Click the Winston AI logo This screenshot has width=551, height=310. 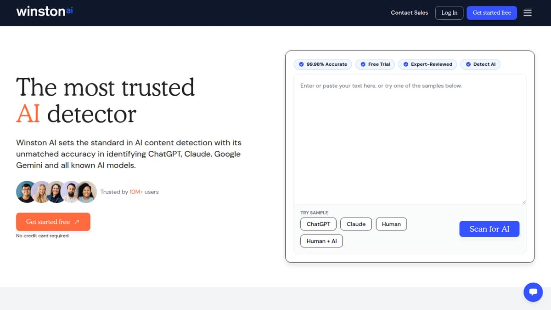[x=45, y=11]
